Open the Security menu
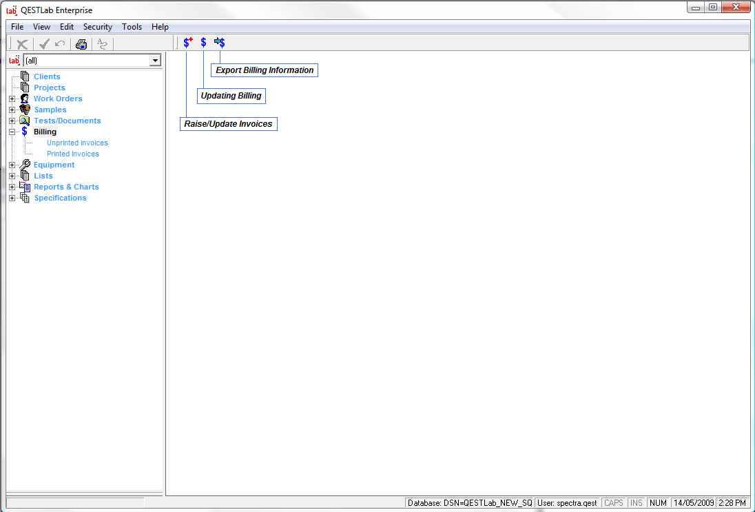Viewport: 755px width, 512px height. [97, 27]
